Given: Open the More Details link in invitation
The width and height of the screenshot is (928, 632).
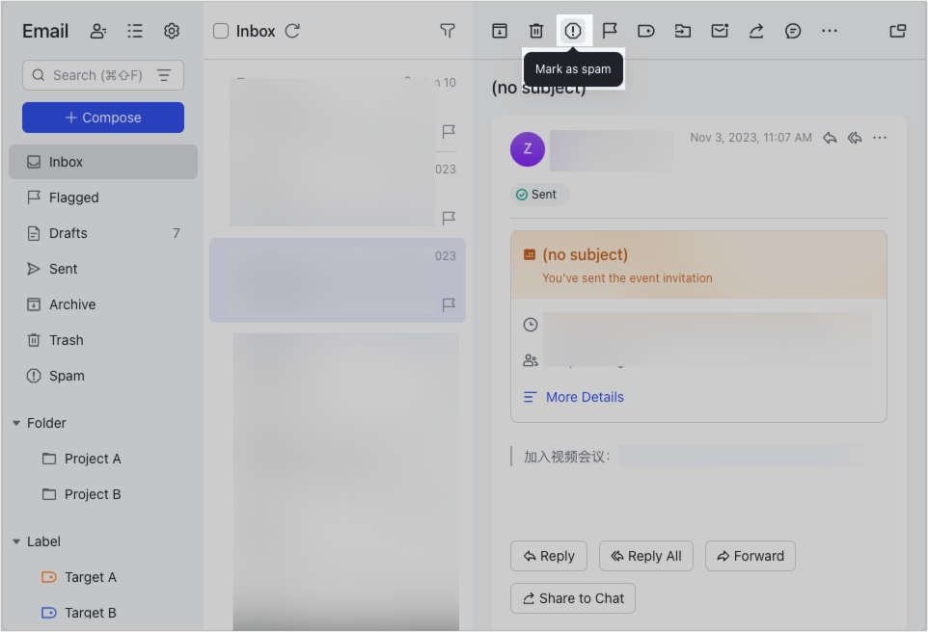Looking at the screenshot, I should [x=585, y=397].
